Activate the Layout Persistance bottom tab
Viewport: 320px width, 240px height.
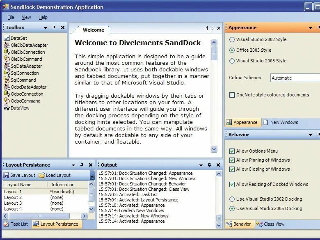click(x=57, y=224)
